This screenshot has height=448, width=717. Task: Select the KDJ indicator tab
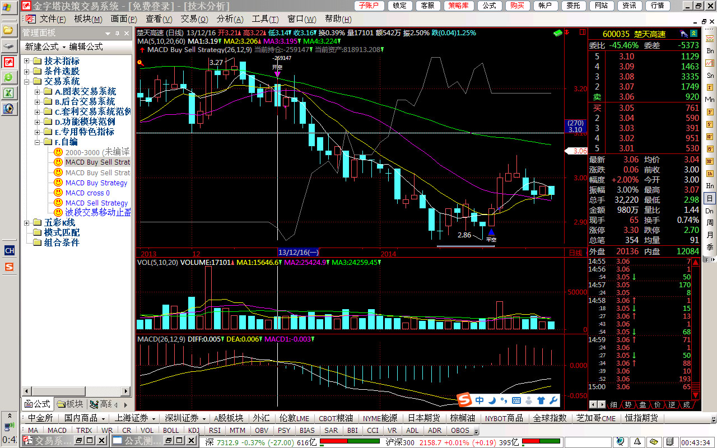(194, 431)
